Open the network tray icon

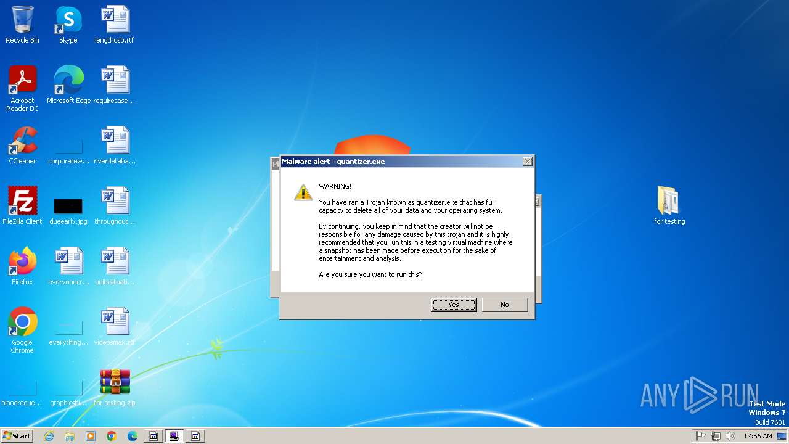716,436
